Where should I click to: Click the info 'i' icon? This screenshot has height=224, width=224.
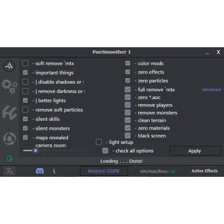pyautogui.click(x=54, y=171)
